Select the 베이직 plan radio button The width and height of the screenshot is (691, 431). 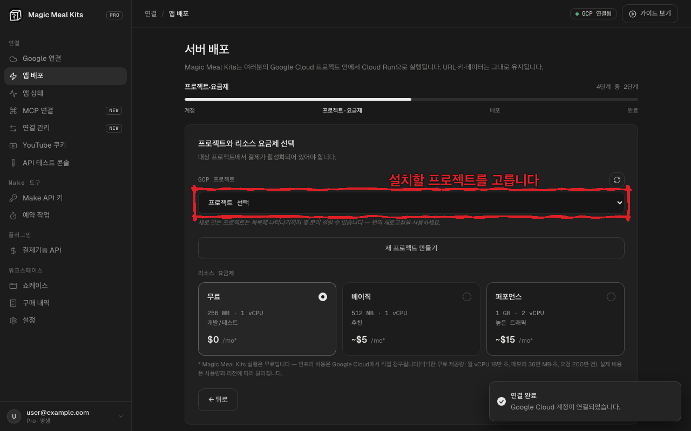click(467, 297)
